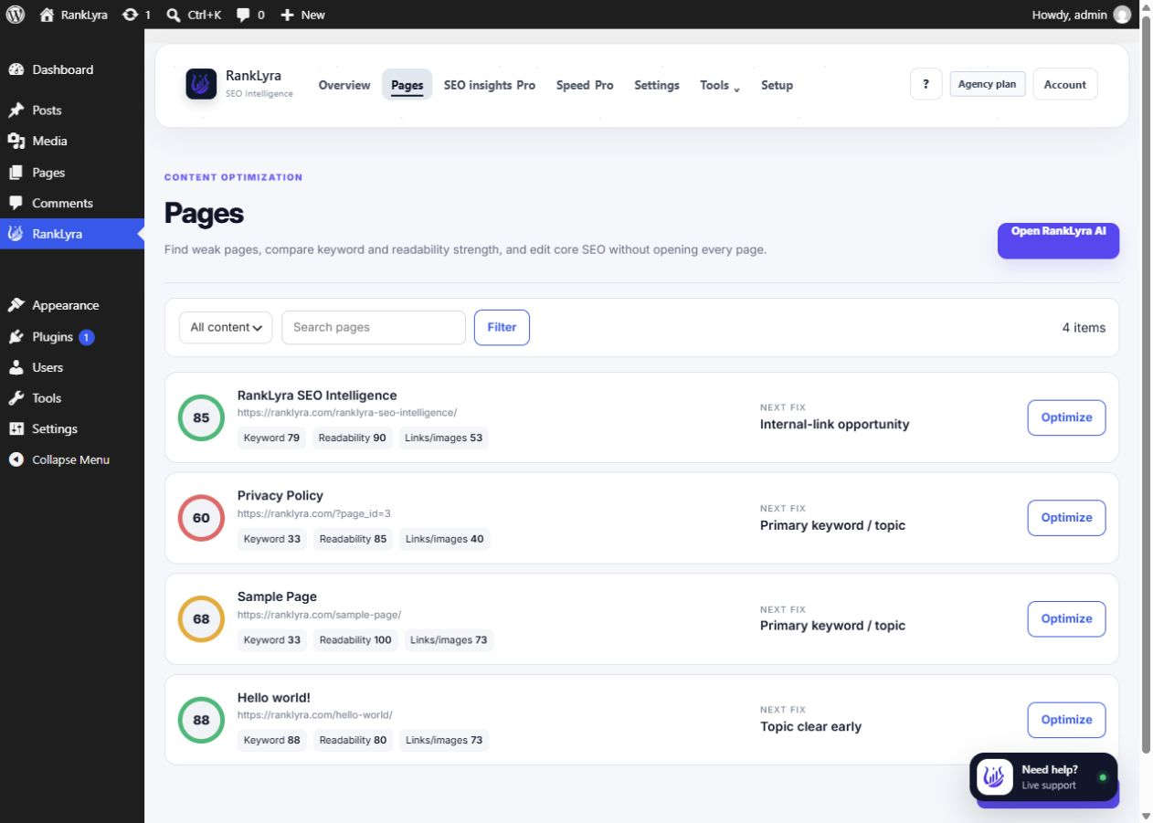The image size is (1153, 823).
Task: Optimize the Privacy Policy page
Action: click(1066, 518)
